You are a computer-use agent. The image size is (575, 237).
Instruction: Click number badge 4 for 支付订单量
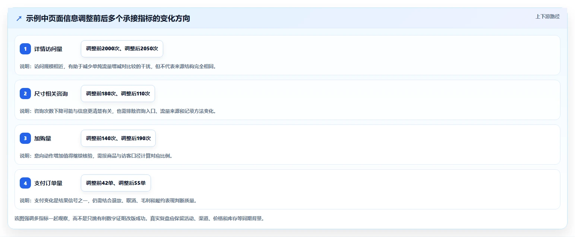[x=25, y=183]
